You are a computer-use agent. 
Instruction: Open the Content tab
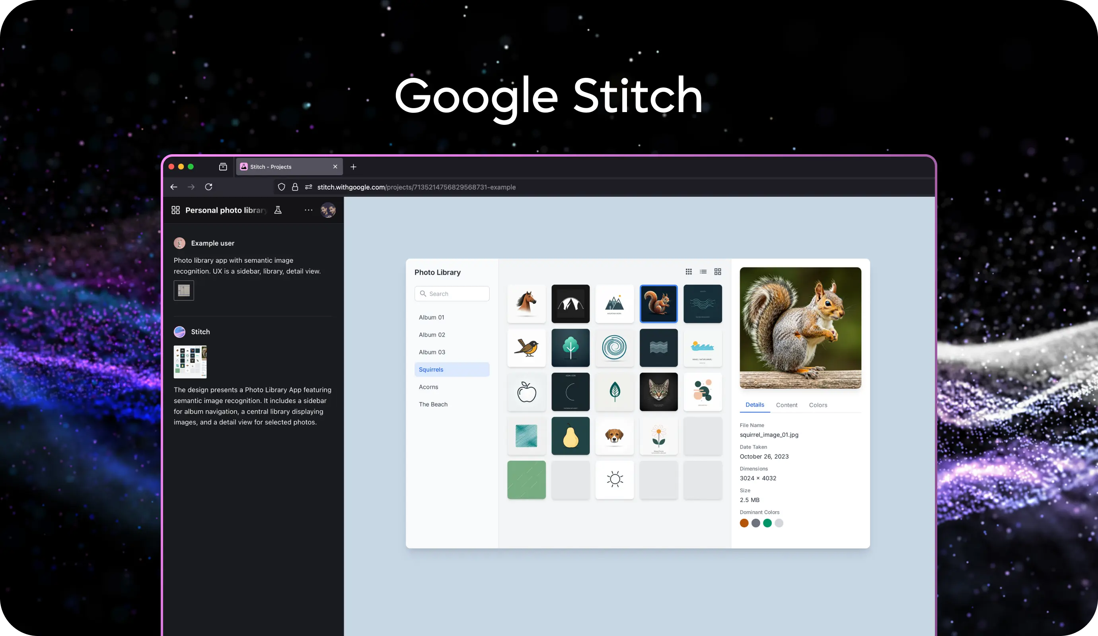pyautogui.click(x=787, y=405)
